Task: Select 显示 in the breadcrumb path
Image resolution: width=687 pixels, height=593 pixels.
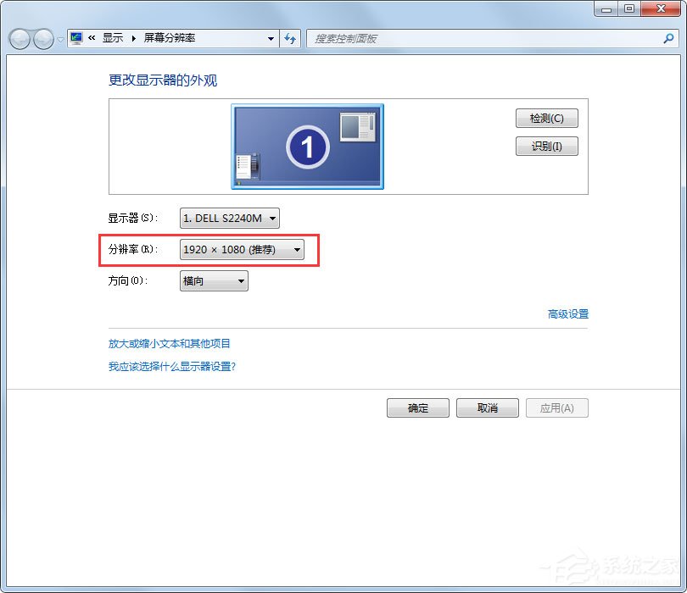Action: [x=114, y=38]
